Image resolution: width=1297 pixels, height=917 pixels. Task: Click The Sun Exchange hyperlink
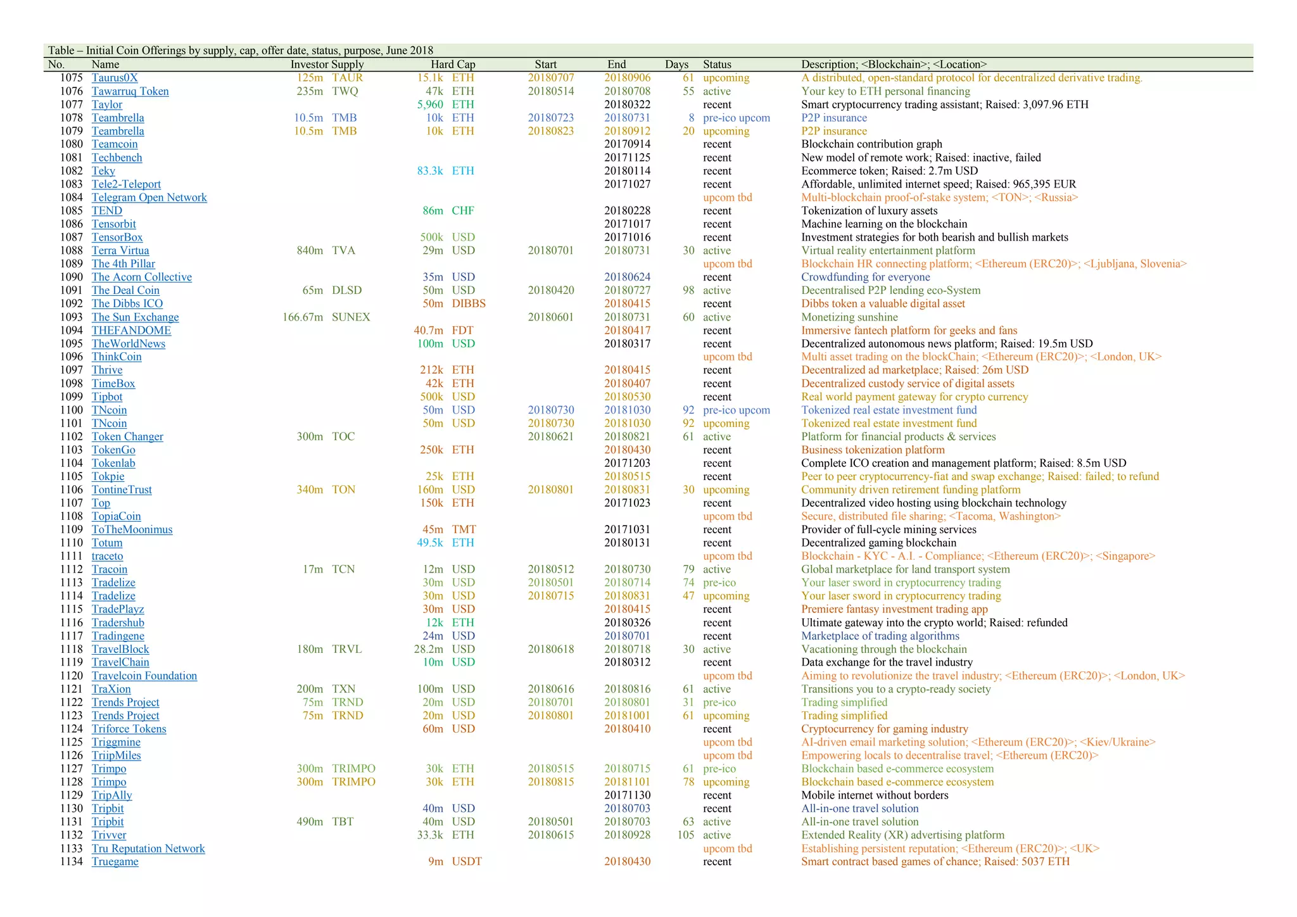pyautogui.click(x=135, y=317)
